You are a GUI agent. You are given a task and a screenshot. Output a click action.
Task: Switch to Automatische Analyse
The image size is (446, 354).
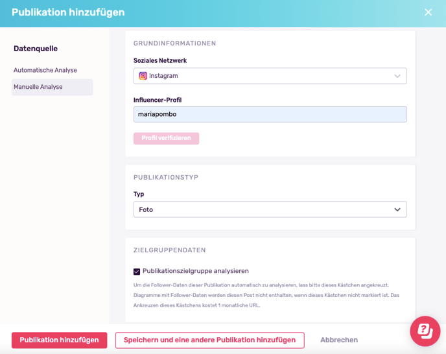(x=45, y=70)
